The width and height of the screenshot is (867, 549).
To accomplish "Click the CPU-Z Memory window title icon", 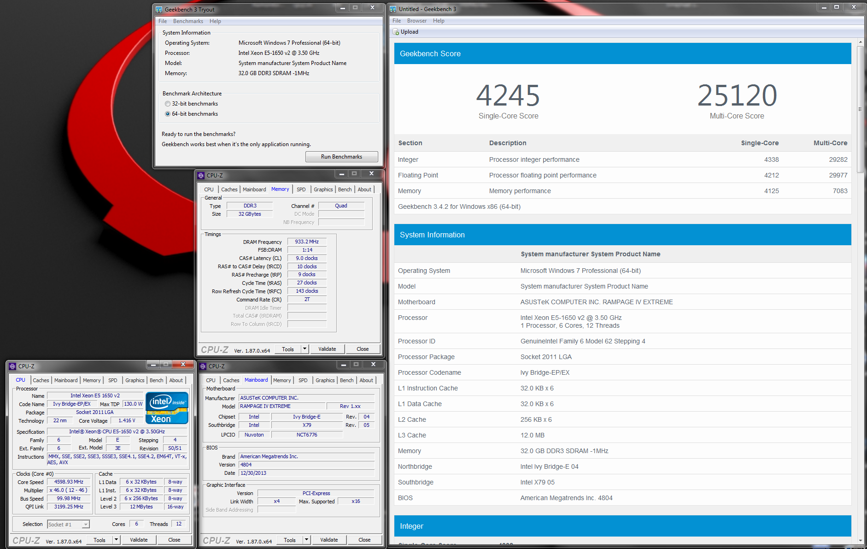I will click(201, 176).
